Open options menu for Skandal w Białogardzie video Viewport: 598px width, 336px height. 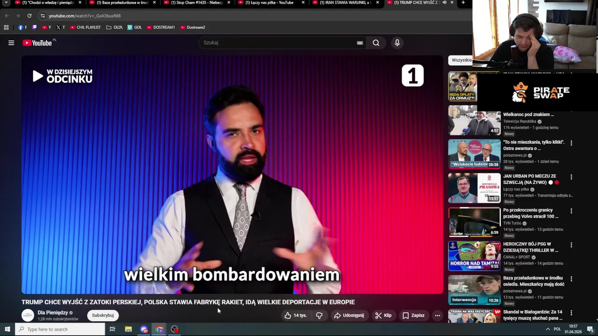[x=571, y=313]
